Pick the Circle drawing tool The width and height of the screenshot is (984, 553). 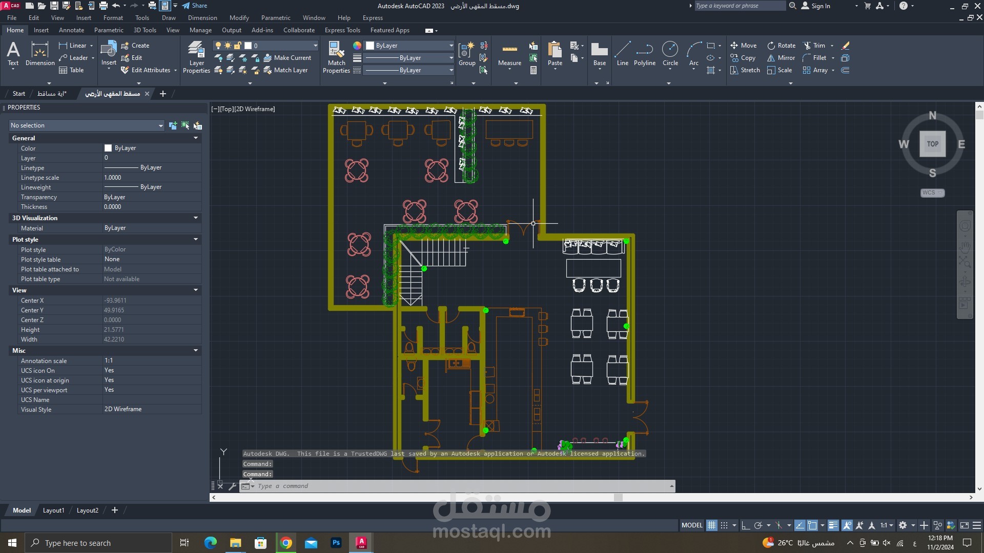[670, 54]
